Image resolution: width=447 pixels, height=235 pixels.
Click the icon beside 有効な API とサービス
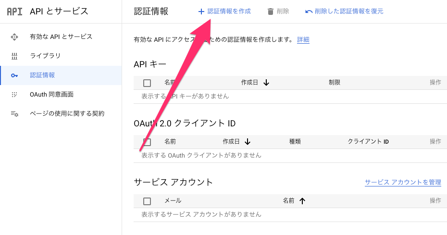14,37
